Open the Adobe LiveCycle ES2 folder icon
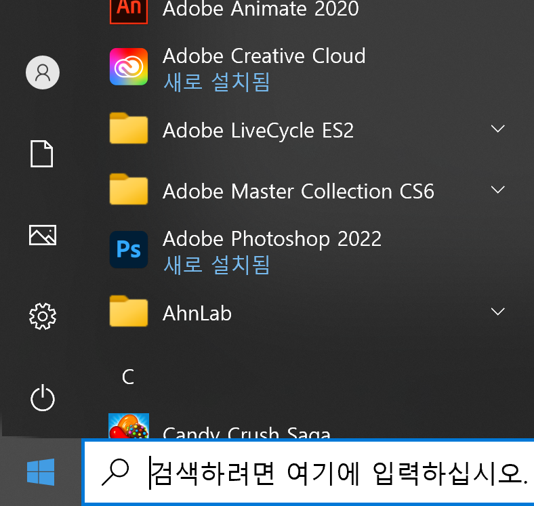Viewport: 534px width, 506px height. [129, 128]
